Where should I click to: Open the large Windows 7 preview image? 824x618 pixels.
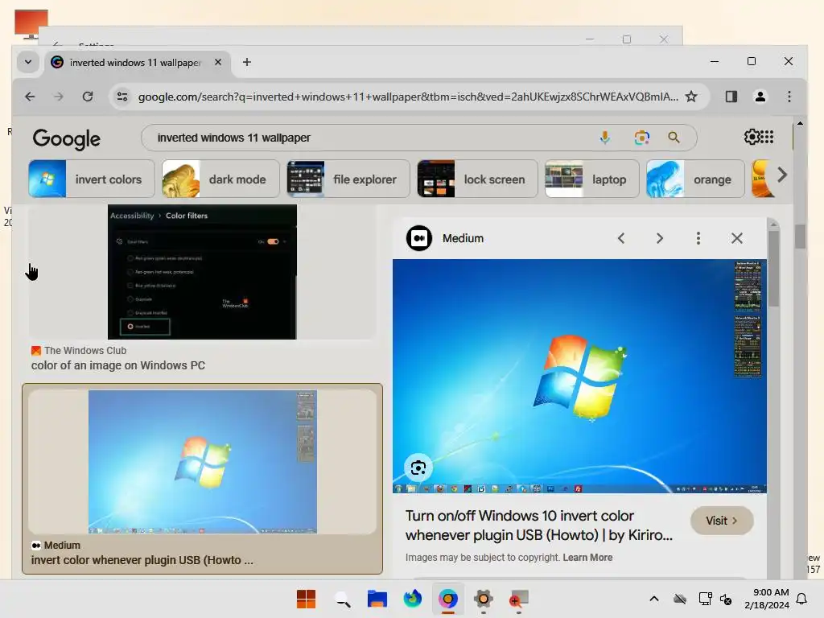579,377
